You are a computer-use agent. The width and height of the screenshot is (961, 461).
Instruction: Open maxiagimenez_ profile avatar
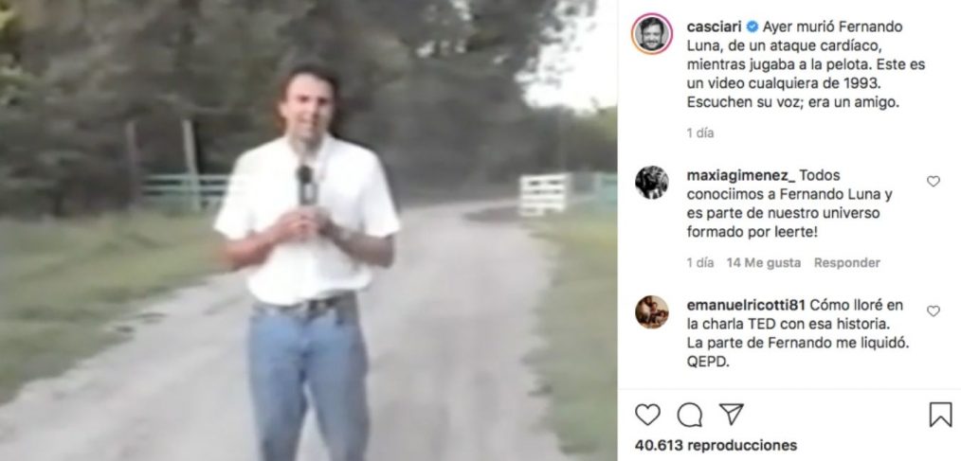651,183
